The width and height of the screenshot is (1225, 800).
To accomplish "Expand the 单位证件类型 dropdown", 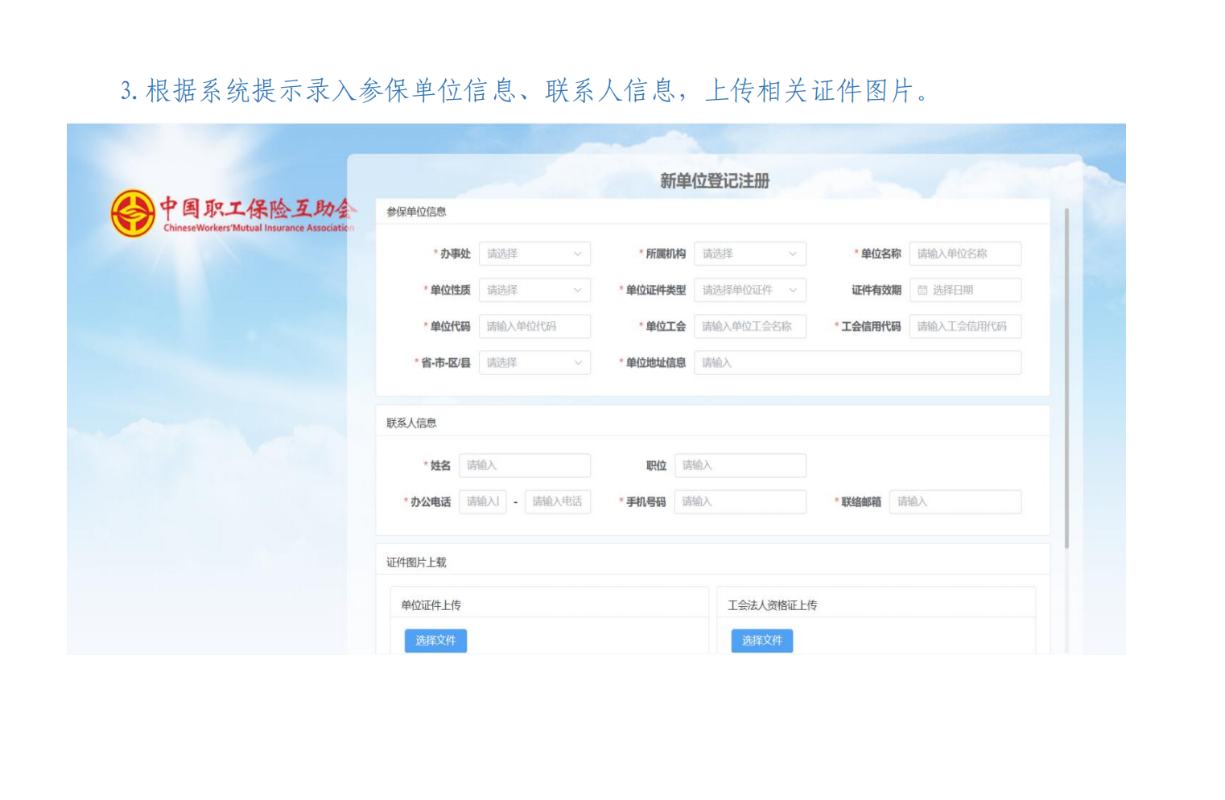I will 749,290.
